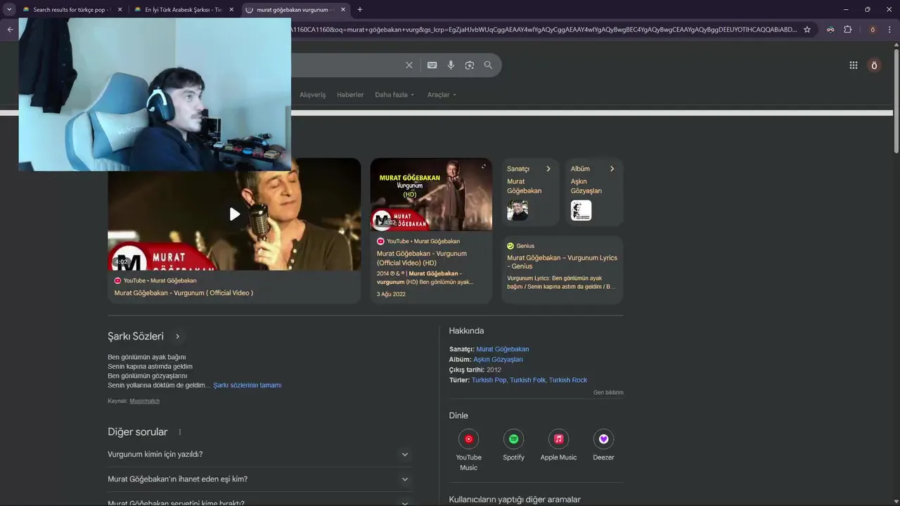Open the Sanatçı Murat Göğebakan card
900x506 pixels.
[530, 192]
